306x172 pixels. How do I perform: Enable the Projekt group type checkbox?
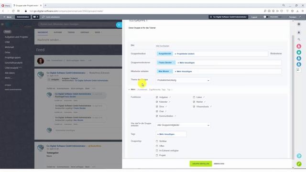tap(157, 155)
